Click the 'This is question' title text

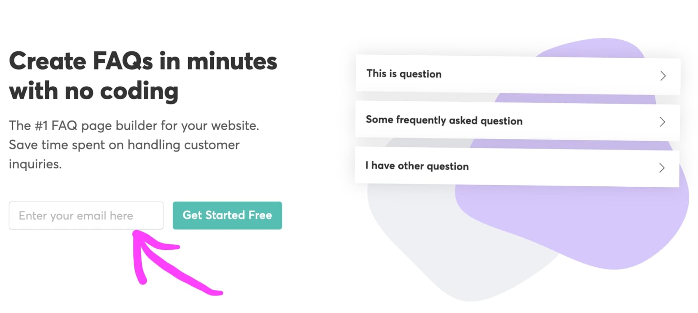pos(404,74)
